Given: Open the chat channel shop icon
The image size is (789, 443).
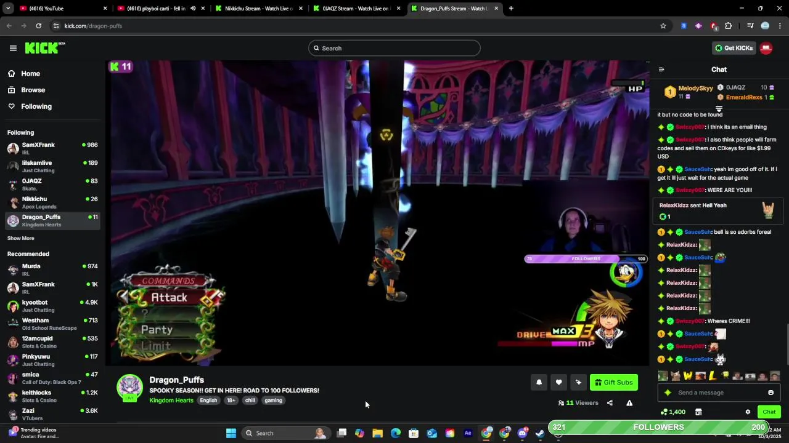Looking at the screenshot, I should pos(698,412).
